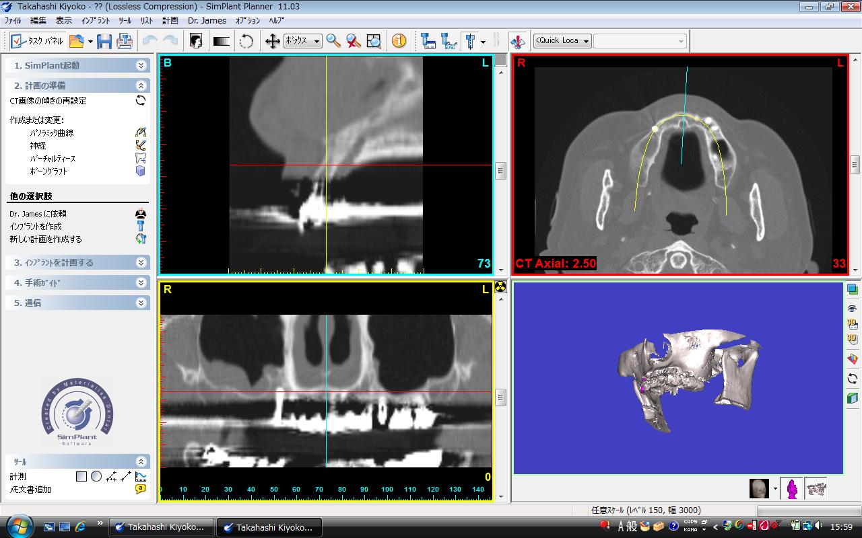The width and height of the screenshot is (862, 538).
Task: Open the 編集 menu
Action: pos(38,21)
